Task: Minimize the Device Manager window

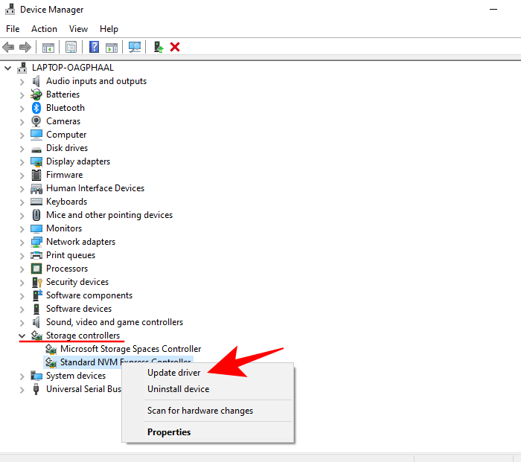Action: click(493, 10)
